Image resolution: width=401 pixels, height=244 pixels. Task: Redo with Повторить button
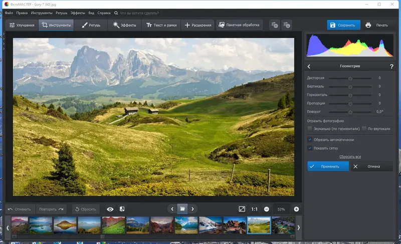51,209
